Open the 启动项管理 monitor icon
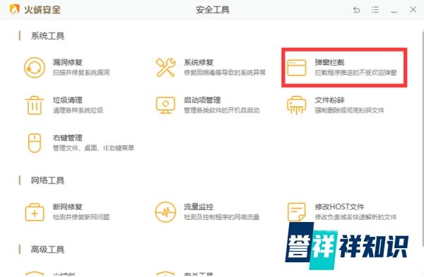Image resolution: width=424 pixels, height=277 pixels. tap(165, 105)
